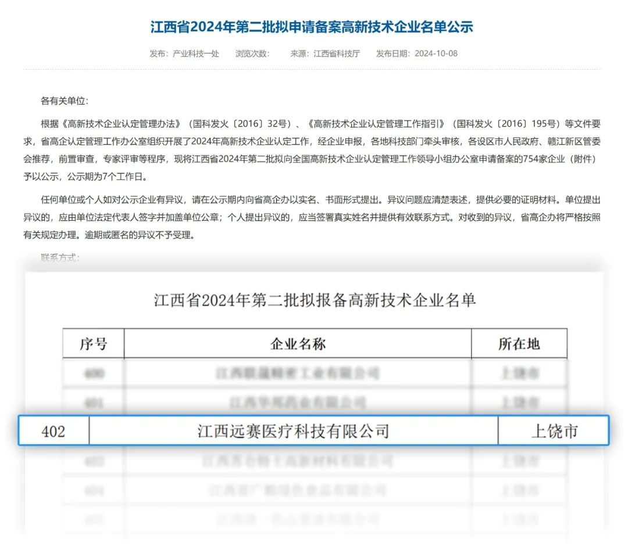Image resolution: width=628 pixels, height=557 pixels.
Task: Click the row number 402
Action: [x=53, y=432]
